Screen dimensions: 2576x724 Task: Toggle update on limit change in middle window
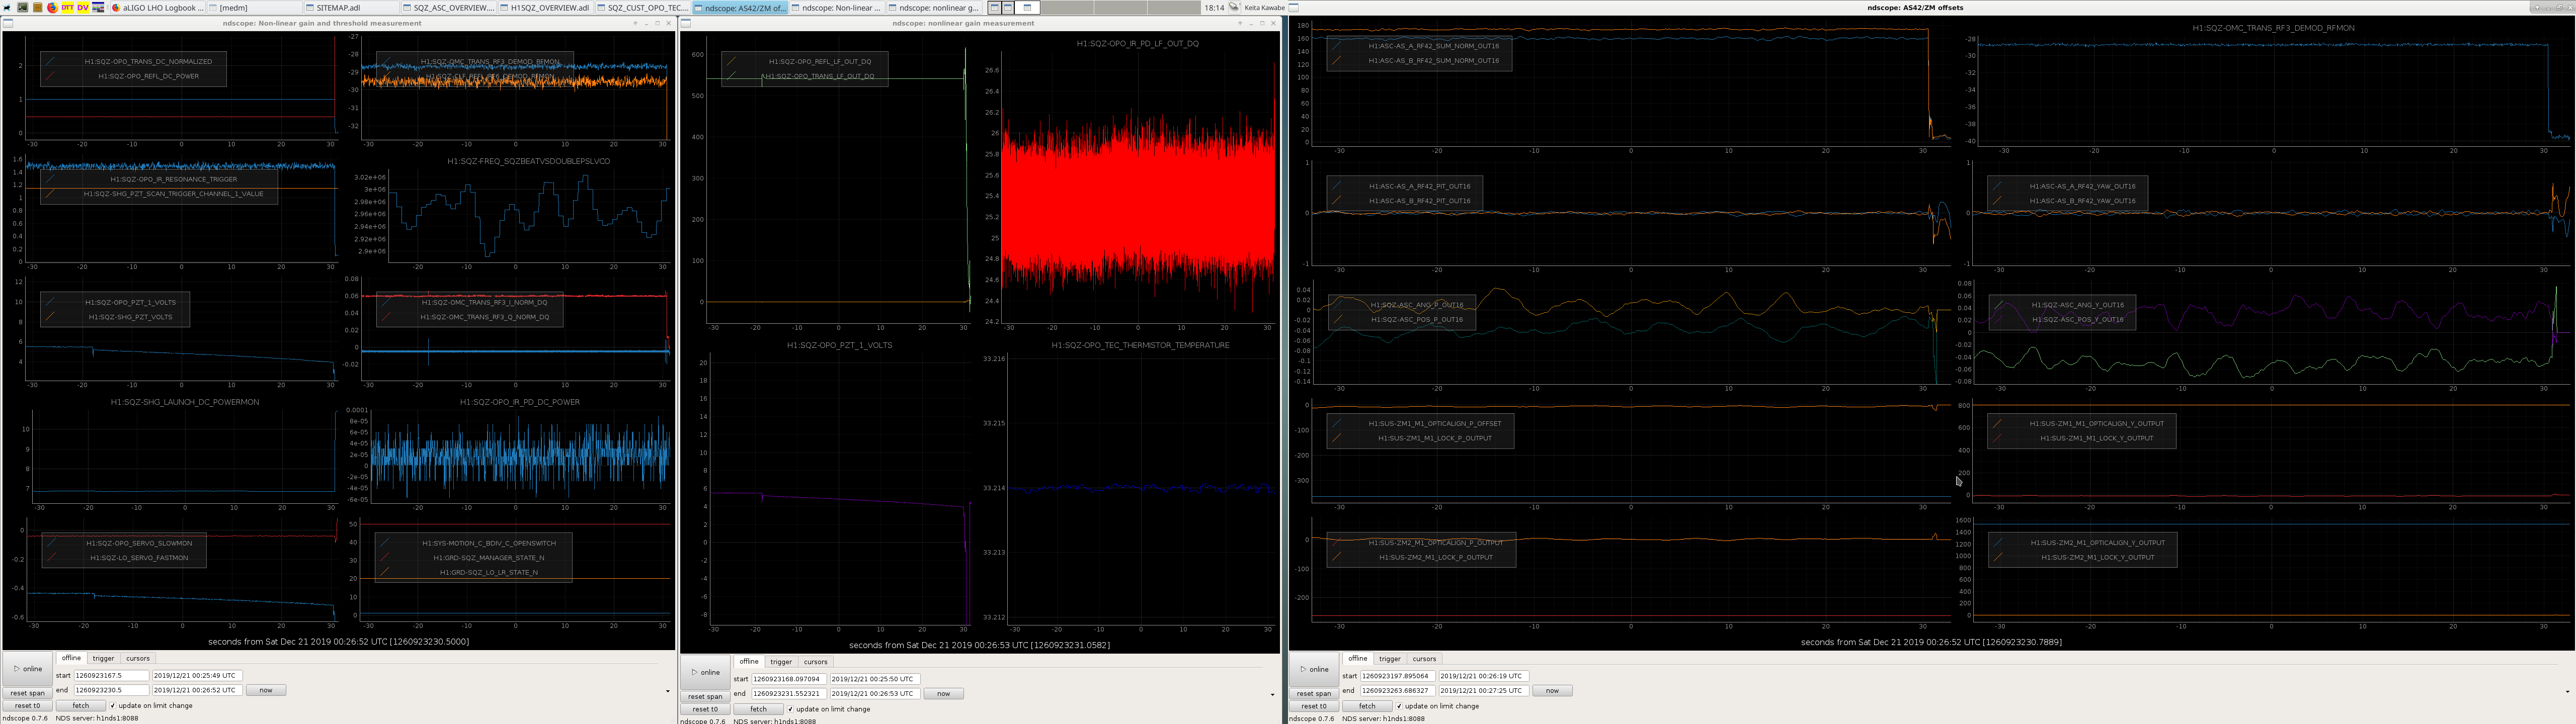point(828,709)
